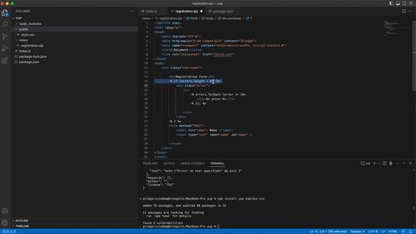Screen dimensions: 416x234
Task: Create a new terminal with the plus icon
Action: tap(374, 163)
